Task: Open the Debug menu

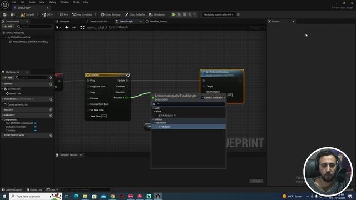Action: (52, 2)
